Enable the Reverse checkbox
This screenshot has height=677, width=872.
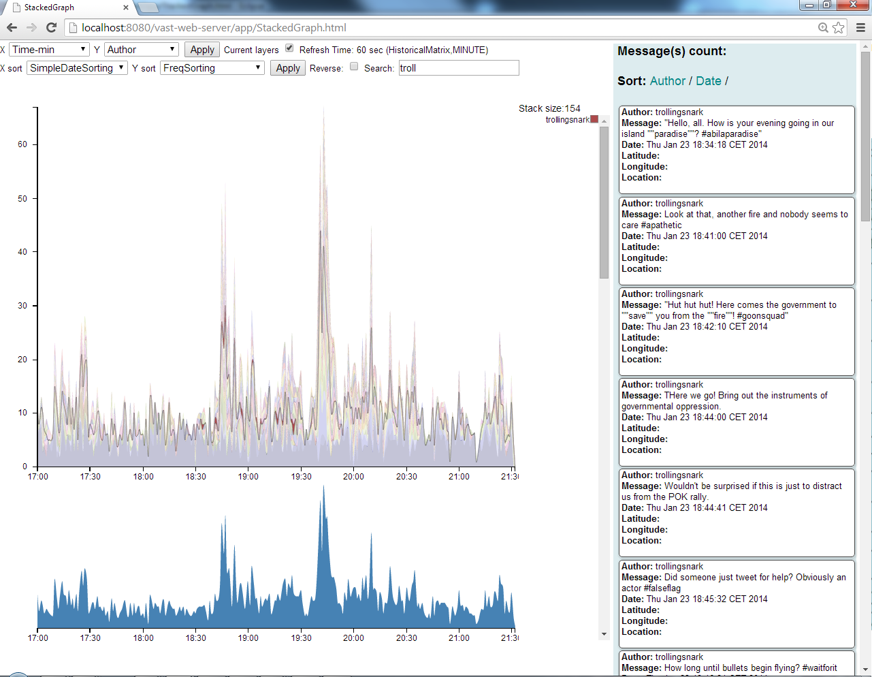[x=354, y=67]
